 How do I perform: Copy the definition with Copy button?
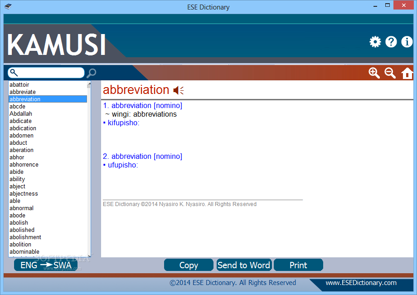click(x=189, y=265)
